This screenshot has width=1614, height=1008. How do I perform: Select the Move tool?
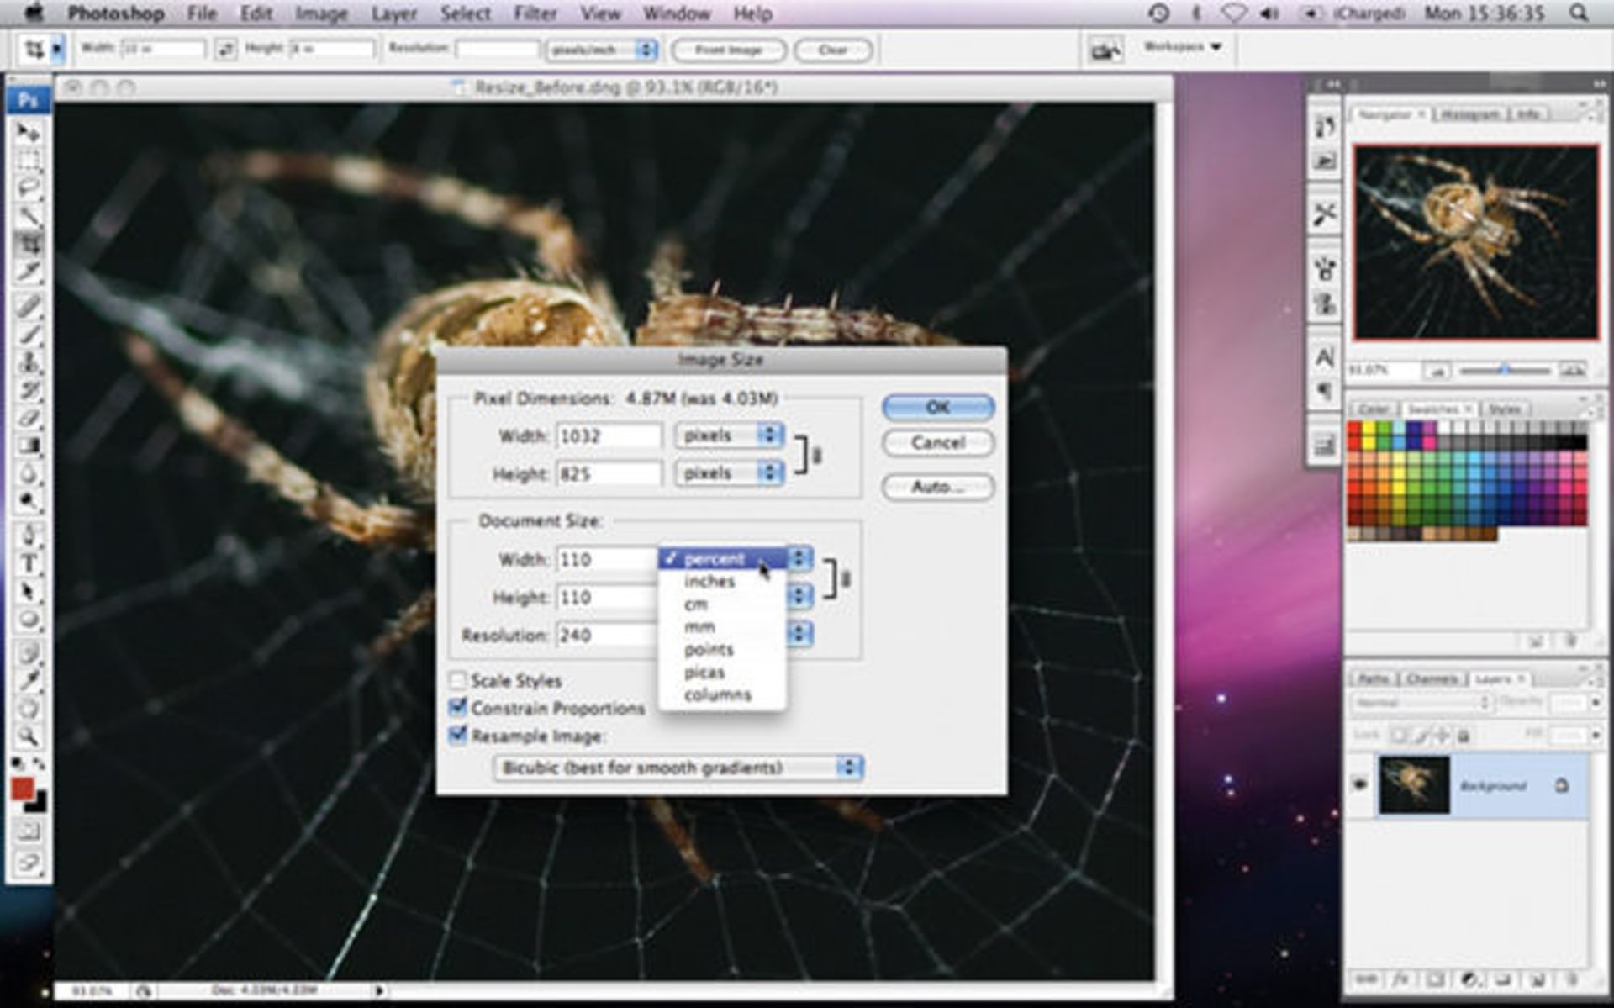(29, 133)
